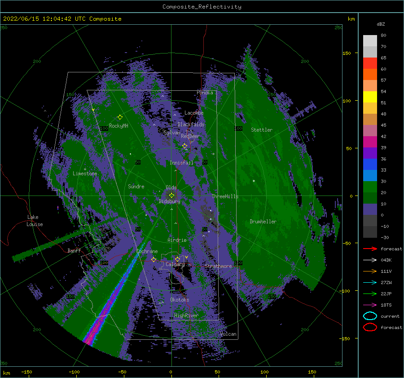404x378 pixels.
Task: Click the Composite_Reflectivity title
Action: (x=202, y=7)
